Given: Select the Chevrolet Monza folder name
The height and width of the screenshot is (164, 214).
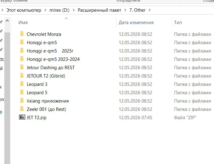Looking at the screenshot, I should pos(44,34).
